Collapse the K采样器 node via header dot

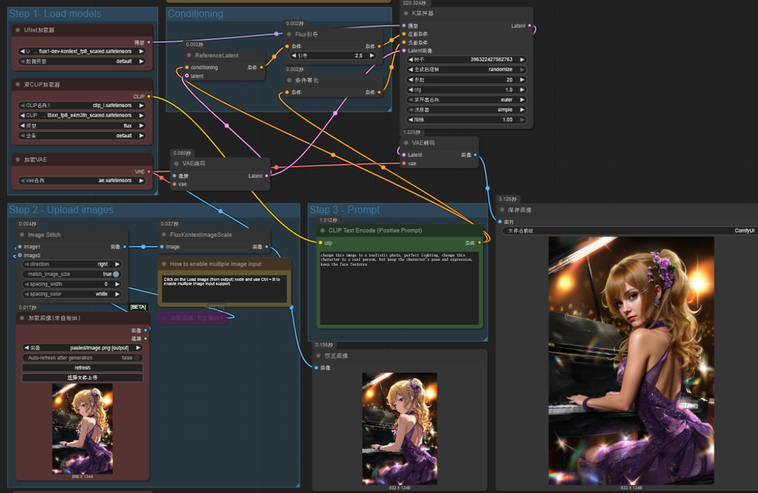(x=406, y=13)
